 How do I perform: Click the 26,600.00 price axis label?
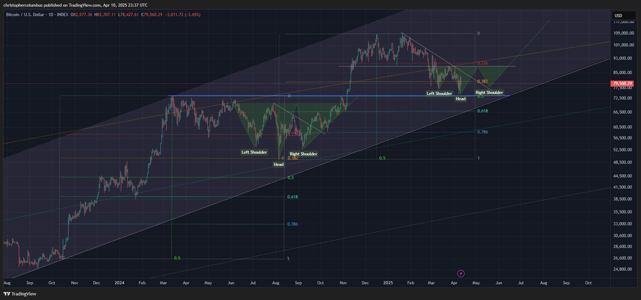[x=623, y=258]
